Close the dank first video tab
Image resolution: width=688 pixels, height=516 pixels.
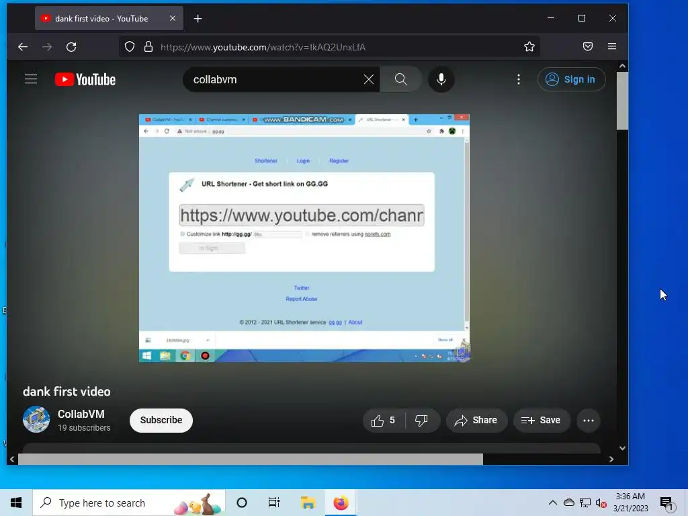173,18
